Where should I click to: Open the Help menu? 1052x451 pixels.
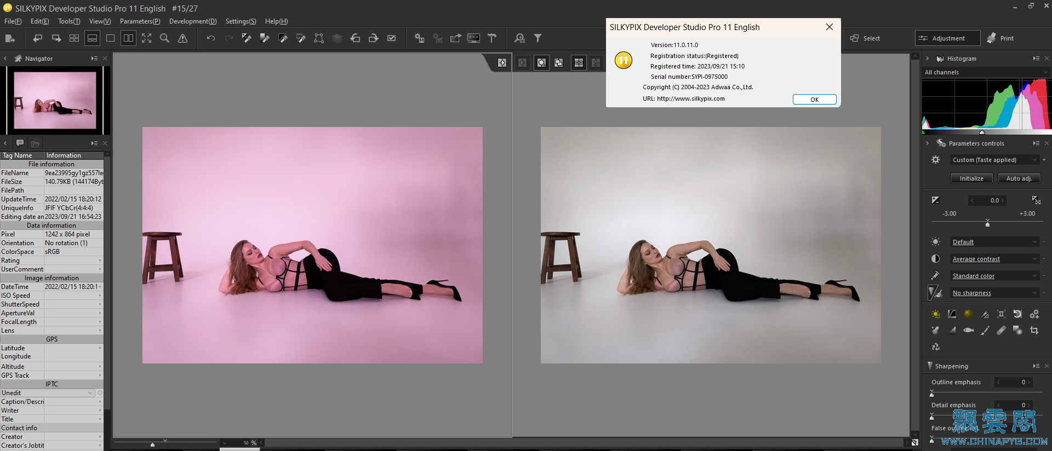click(277, 21)
